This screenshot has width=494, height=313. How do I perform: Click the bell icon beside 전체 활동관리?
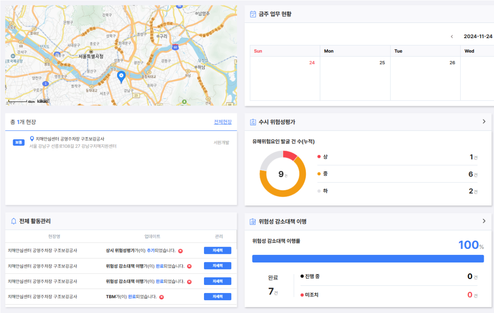click(x=14, y=221)
